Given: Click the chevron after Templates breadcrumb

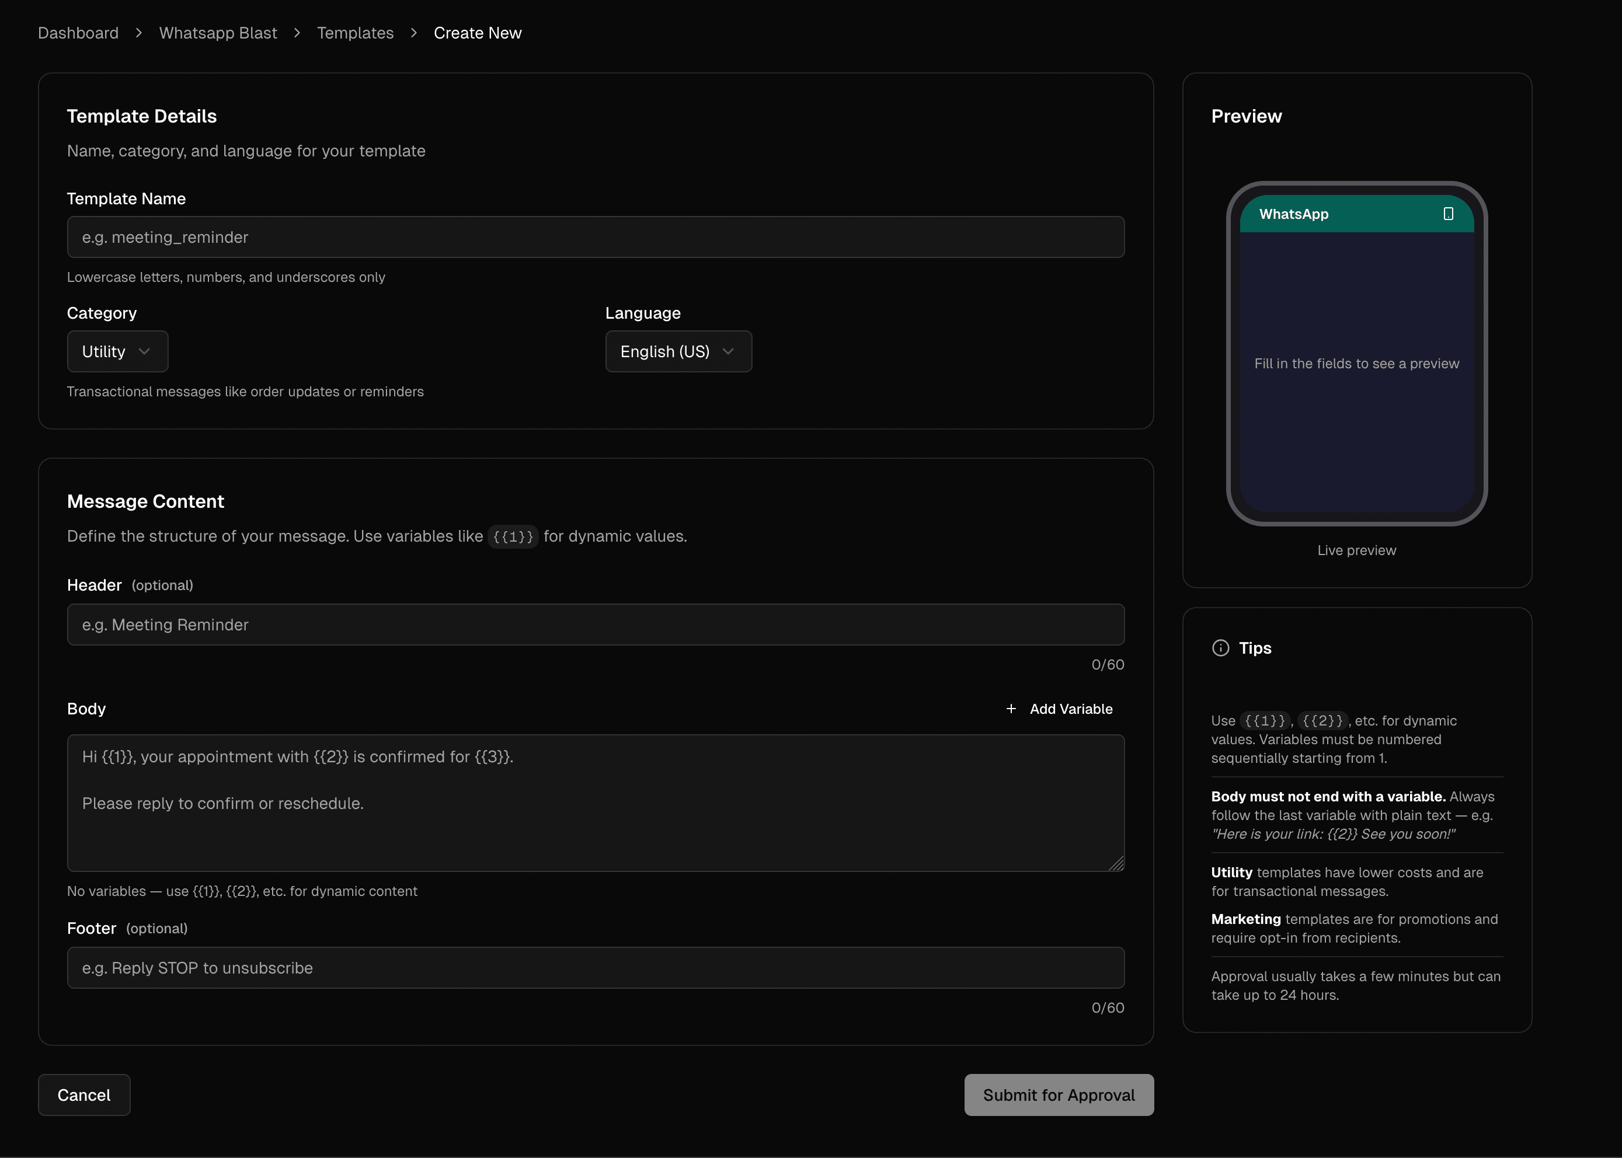Looking at the screenshot, I should [x=414, y=33].
